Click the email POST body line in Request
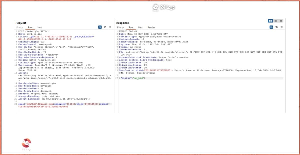This screenshot has width=300, height=155. point(65,104)
